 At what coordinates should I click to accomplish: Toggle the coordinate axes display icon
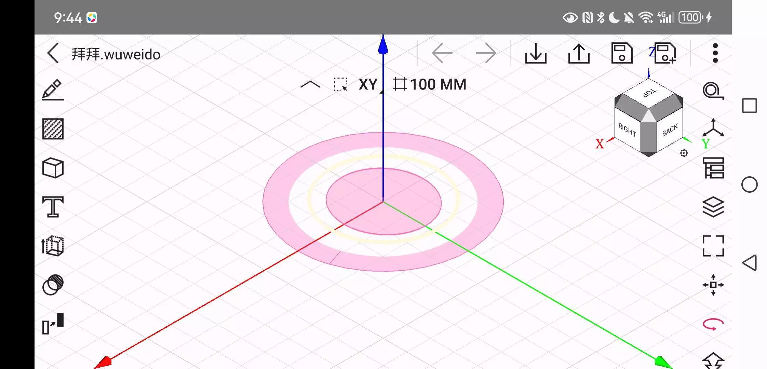point(713,128)
